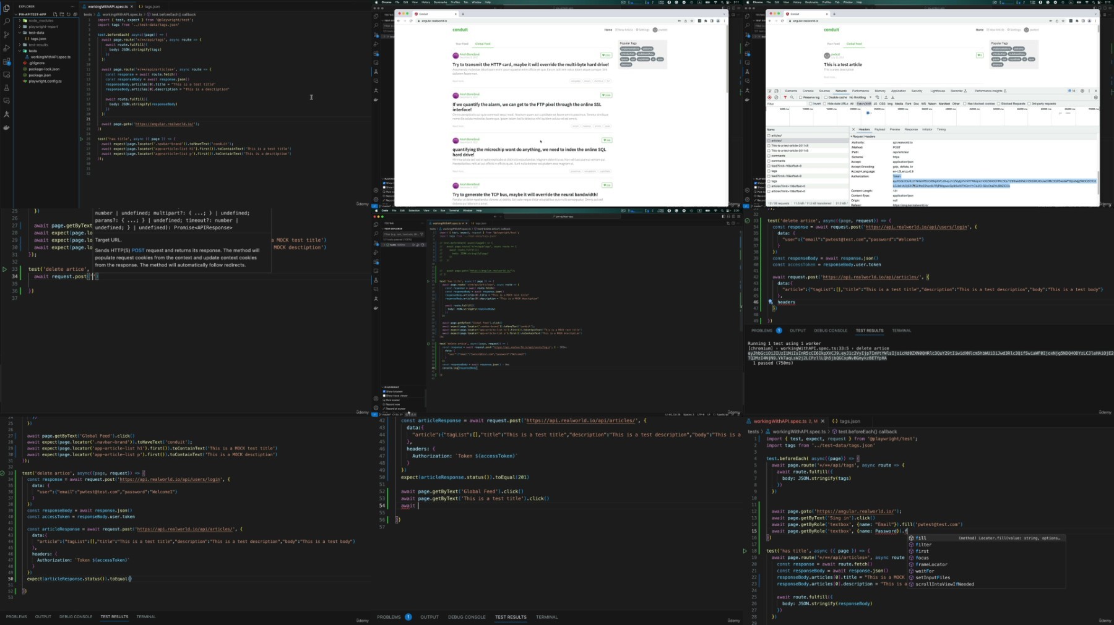This screenshot has height=625, width=1114.
Task: Click the New File icon in Explorer header
Action: coord(55,14)
